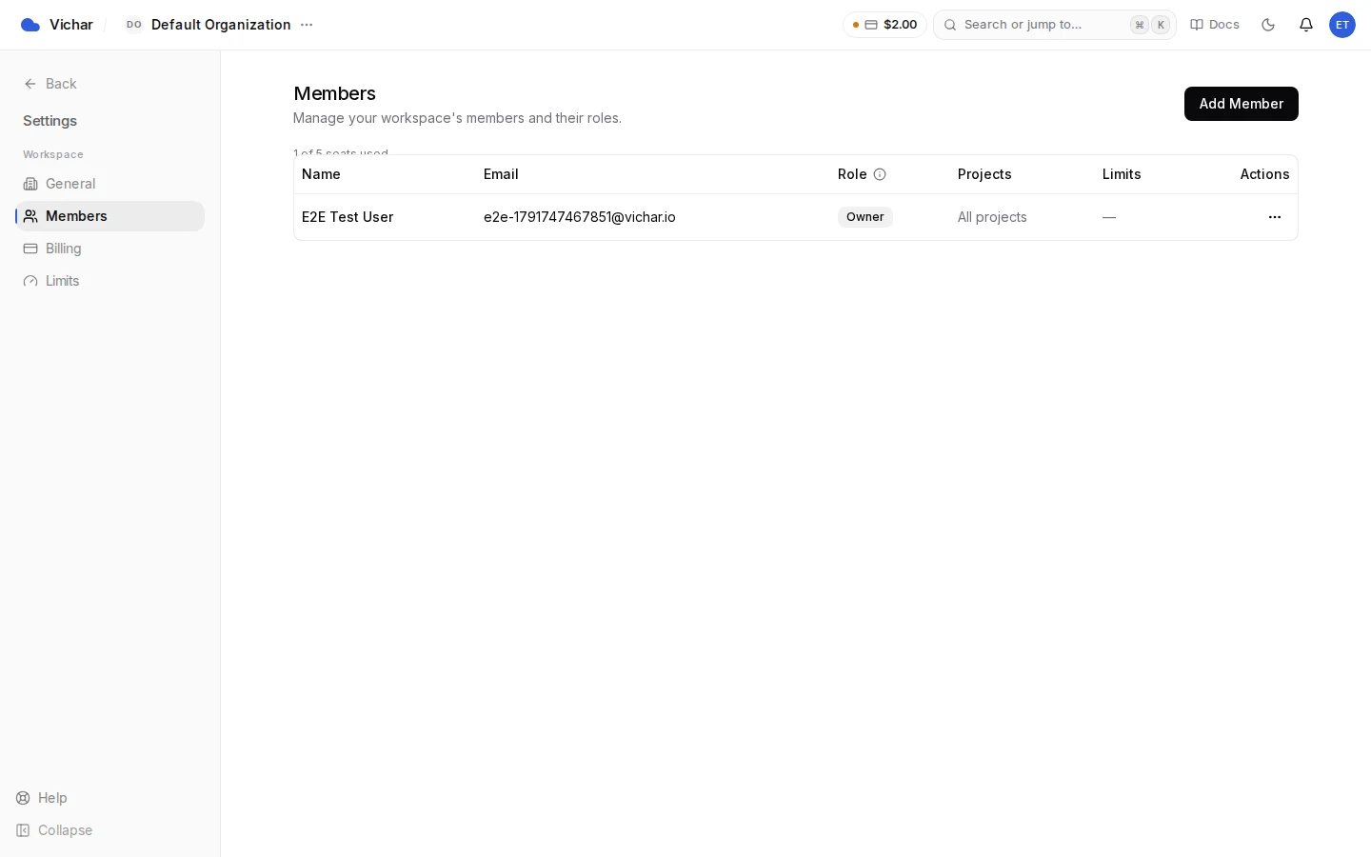Open the $2.00 credit balance
The image size is (1371, 857).
[x=884, y=25]
